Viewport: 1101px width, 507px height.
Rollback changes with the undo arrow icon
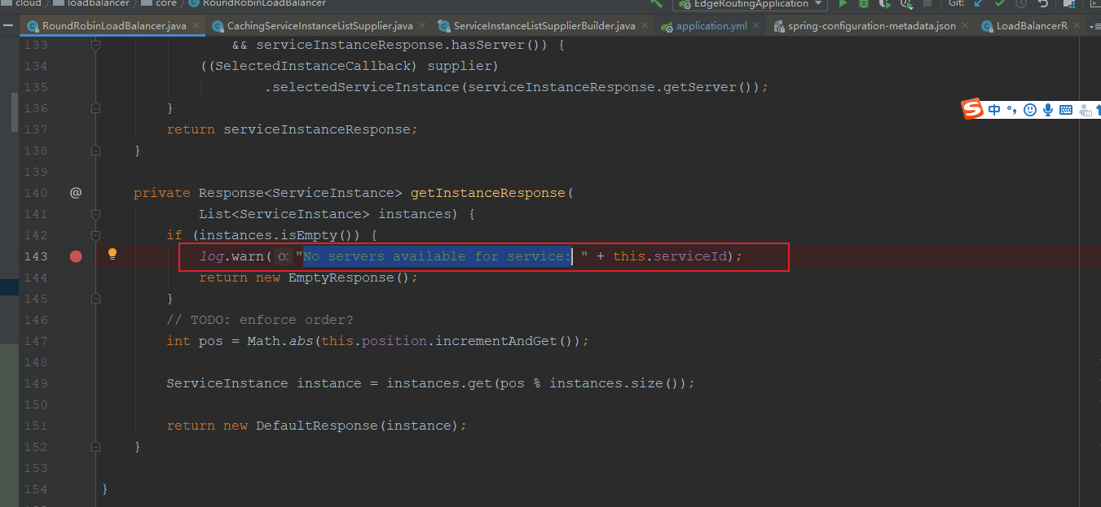[1042, 3]
